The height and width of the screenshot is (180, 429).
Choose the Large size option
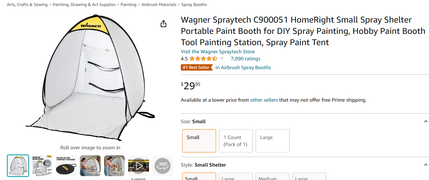272,140
